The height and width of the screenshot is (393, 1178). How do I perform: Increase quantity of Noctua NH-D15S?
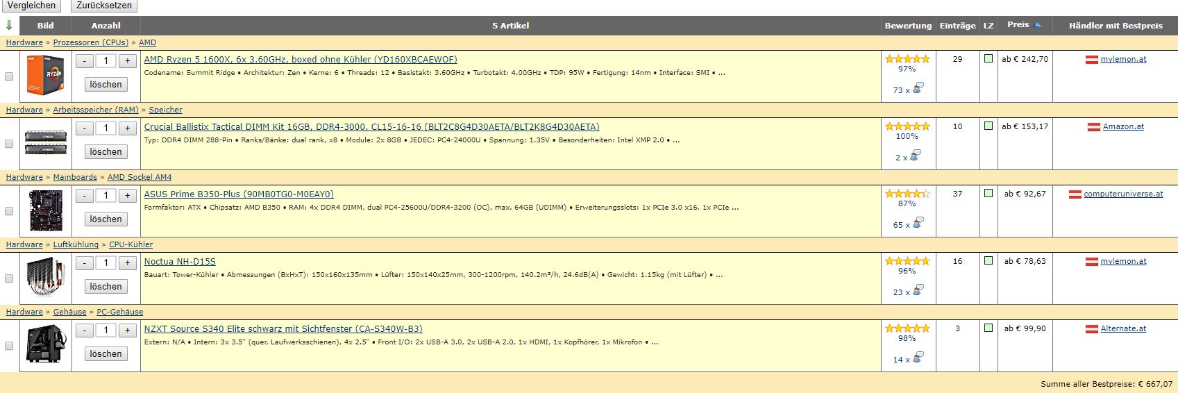tap(128, 263)
